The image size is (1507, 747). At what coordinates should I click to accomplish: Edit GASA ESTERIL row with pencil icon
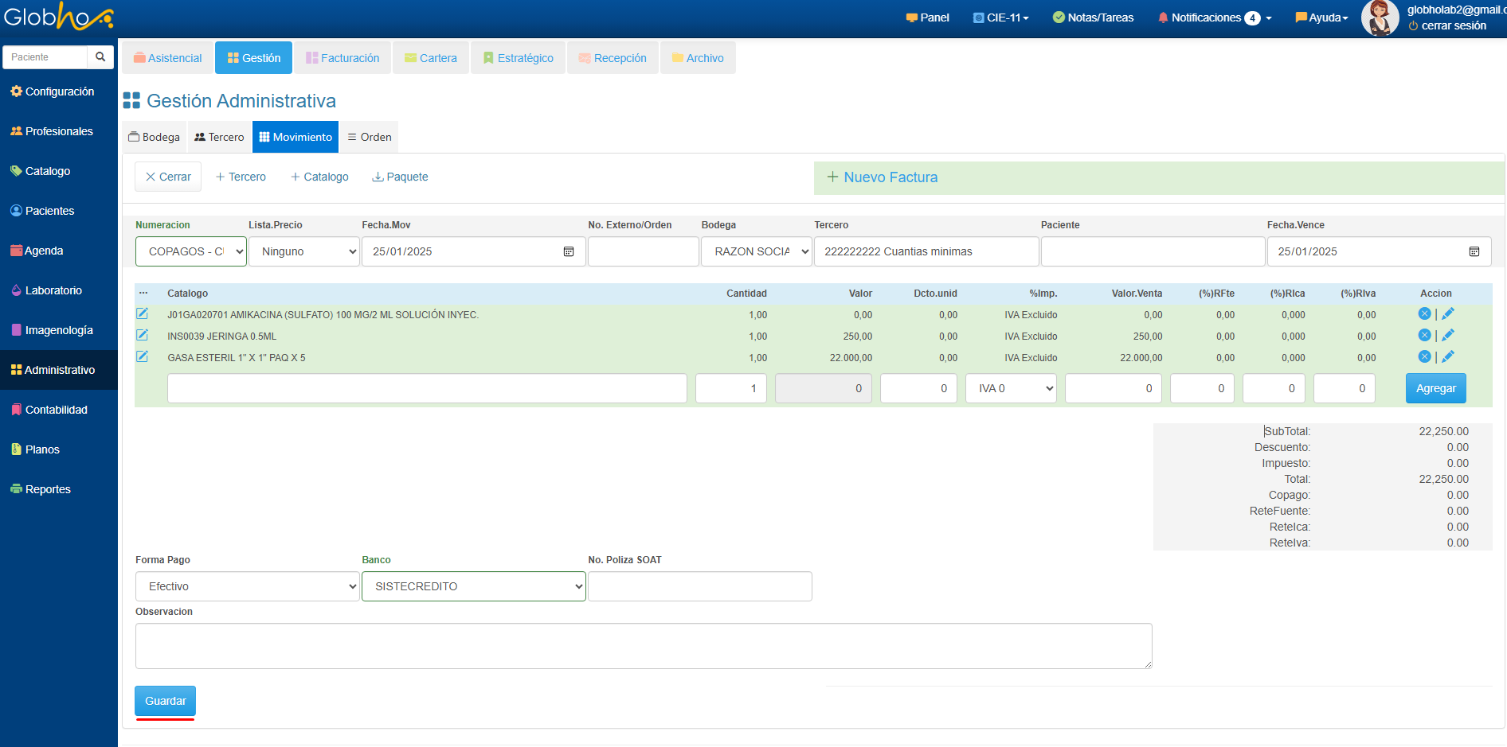(x=1448, y=357)
